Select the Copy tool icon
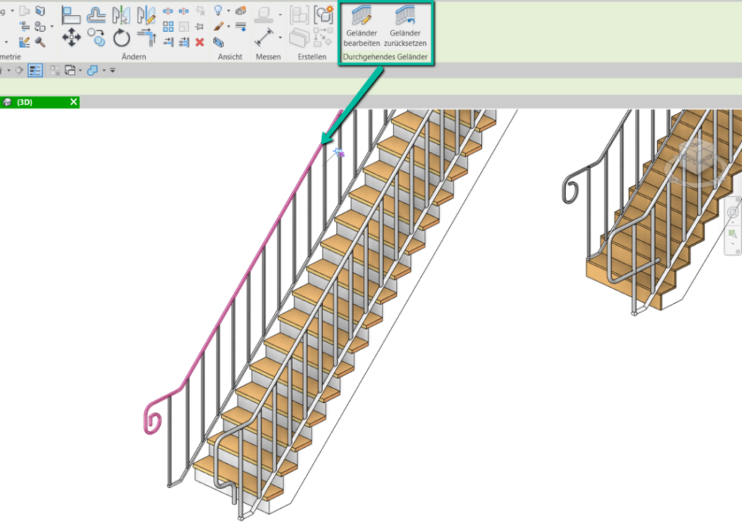The height and width of the screenshot is (532, 742). [x=96, y=38]
